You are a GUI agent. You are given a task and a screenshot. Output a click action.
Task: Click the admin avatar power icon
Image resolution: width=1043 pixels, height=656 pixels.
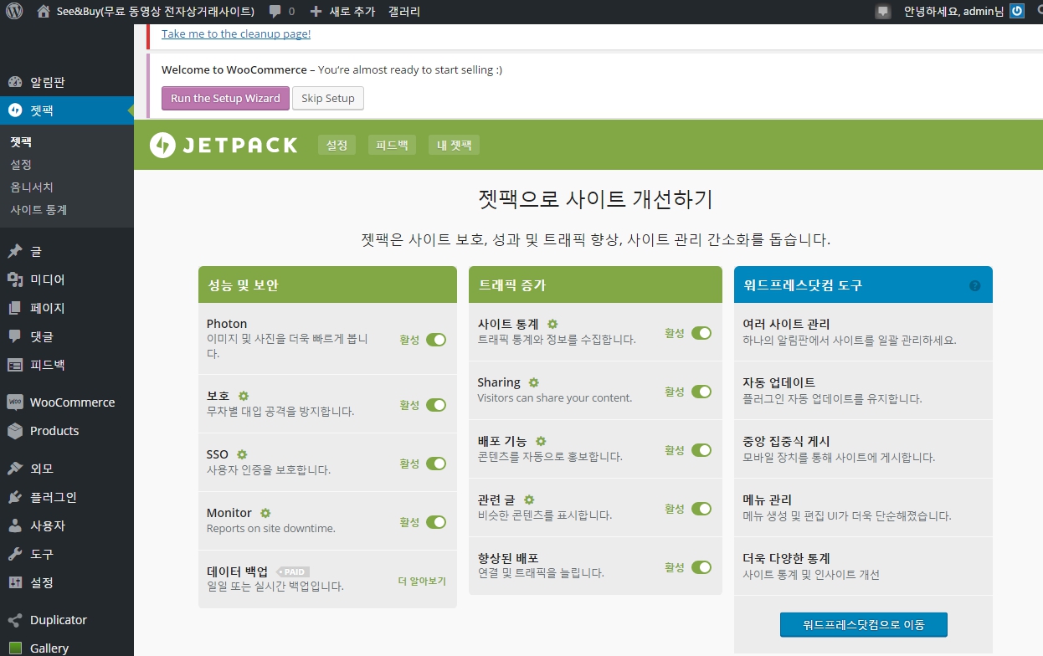point(1017,12)
